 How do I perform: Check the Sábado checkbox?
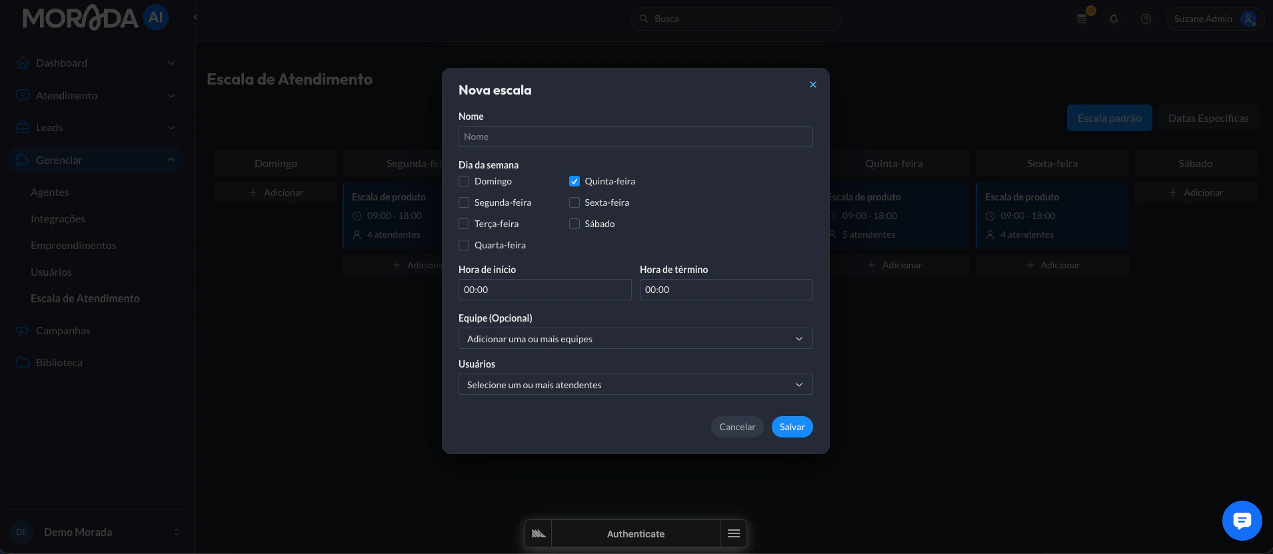click(574, 224)
